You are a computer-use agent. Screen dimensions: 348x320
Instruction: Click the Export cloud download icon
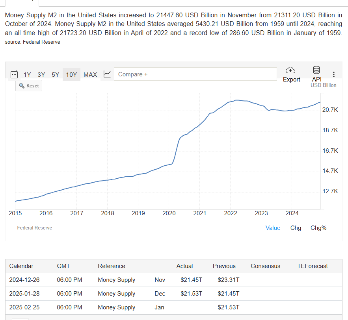coord(290,70)
